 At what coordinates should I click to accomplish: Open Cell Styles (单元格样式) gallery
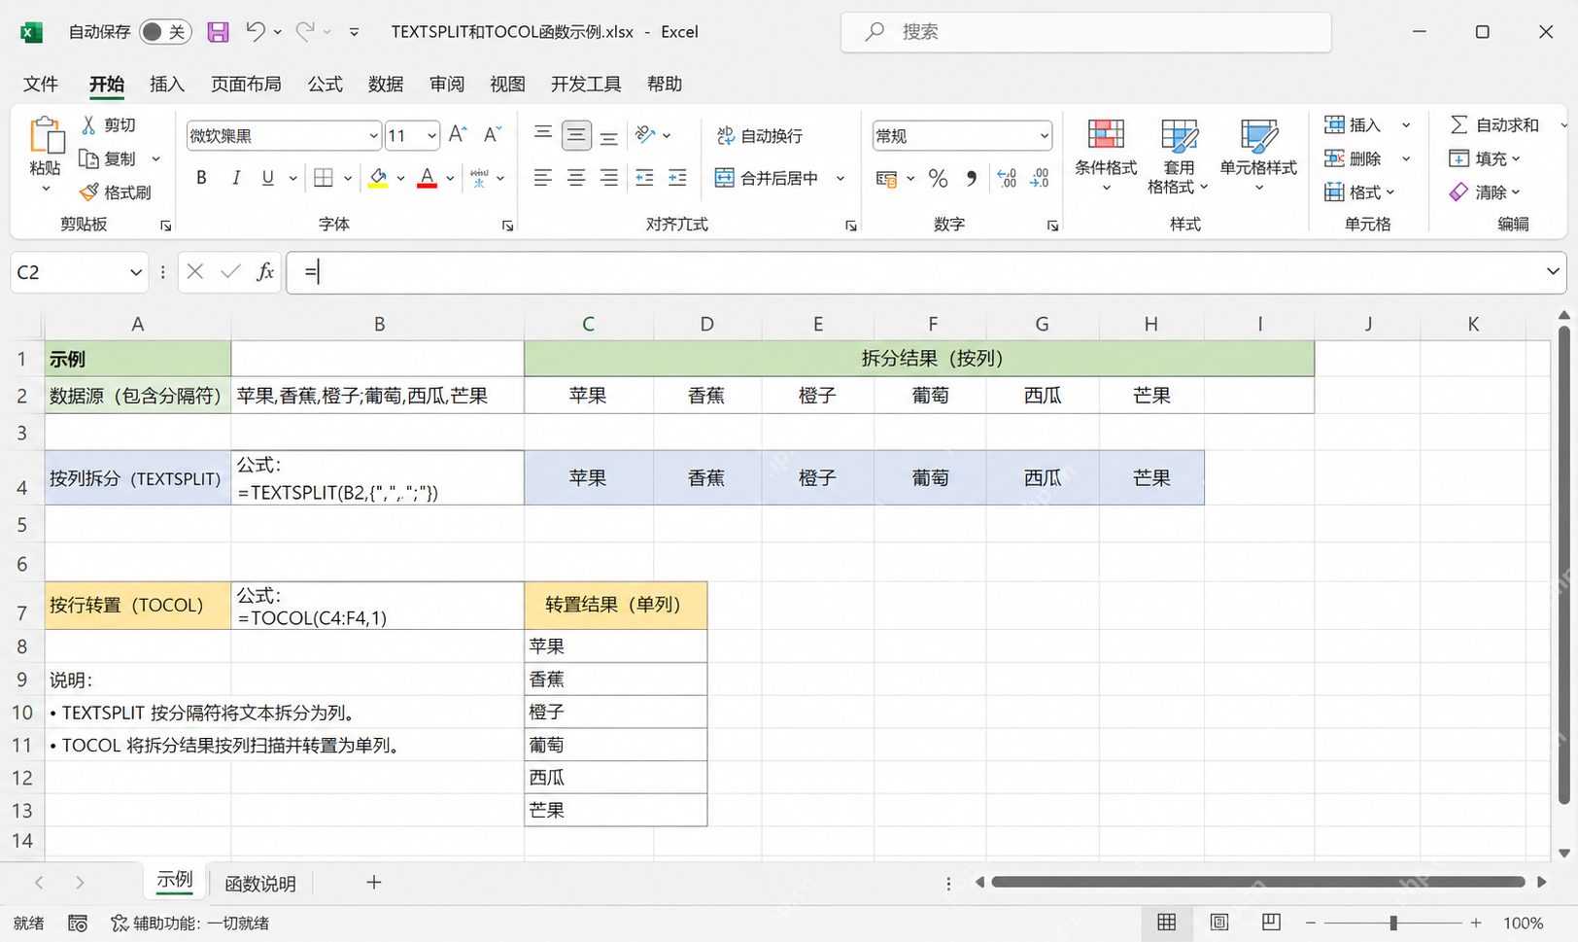pos(1258,155)
